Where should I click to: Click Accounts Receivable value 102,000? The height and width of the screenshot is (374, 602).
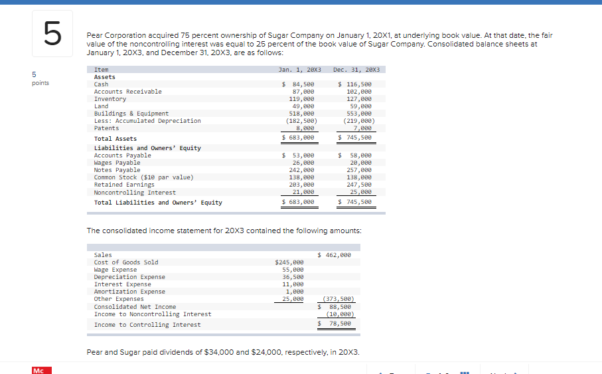[359, 92]
